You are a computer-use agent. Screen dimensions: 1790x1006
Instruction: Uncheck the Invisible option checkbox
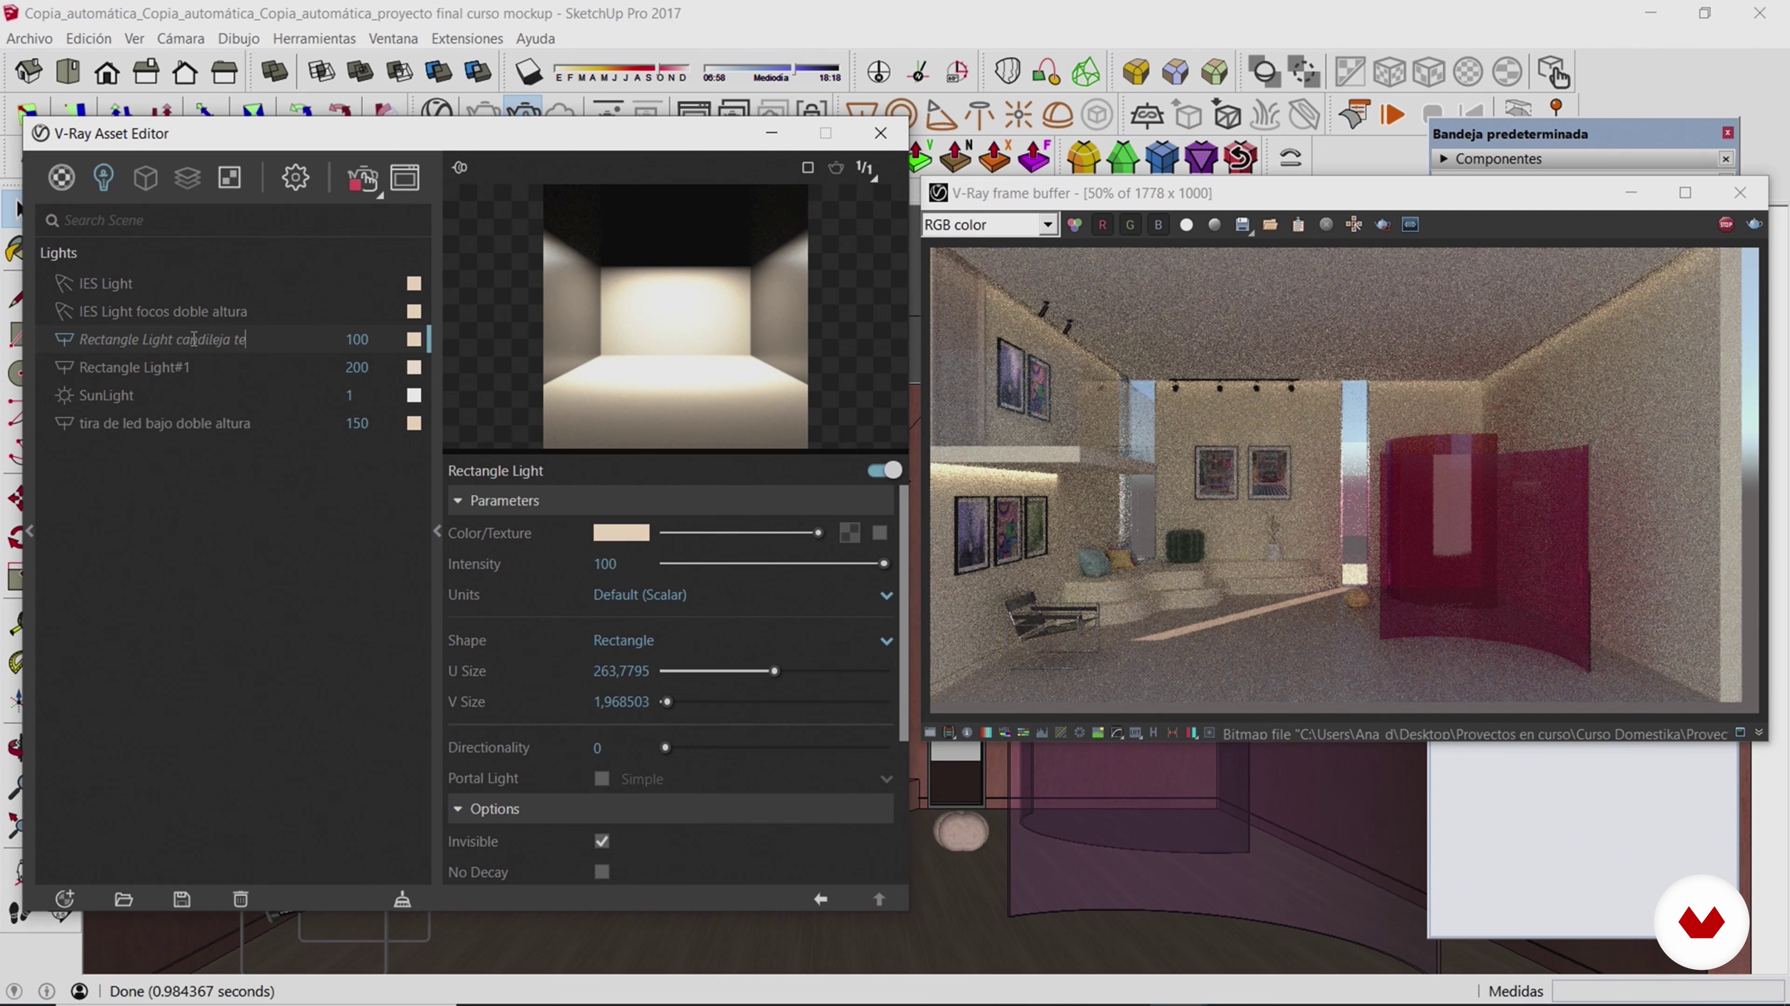coord(602,842)
